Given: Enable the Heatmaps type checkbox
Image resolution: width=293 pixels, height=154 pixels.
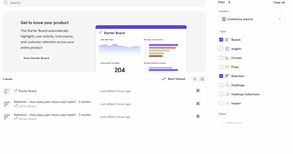Looking at the screenshot, I should pyautogui.click(x=221, y=85).
